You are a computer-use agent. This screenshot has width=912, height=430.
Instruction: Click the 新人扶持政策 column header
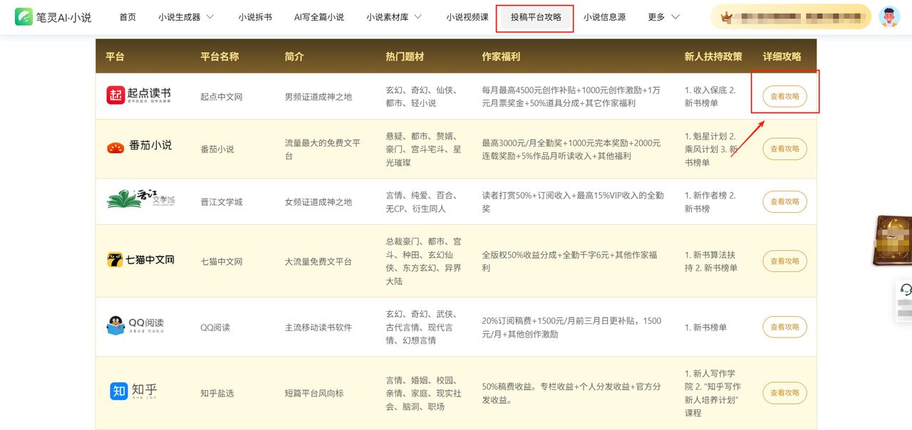713,56
